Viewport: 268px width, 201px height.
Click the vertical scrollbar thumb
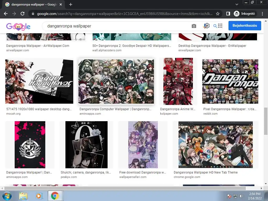tap(266, 121)
